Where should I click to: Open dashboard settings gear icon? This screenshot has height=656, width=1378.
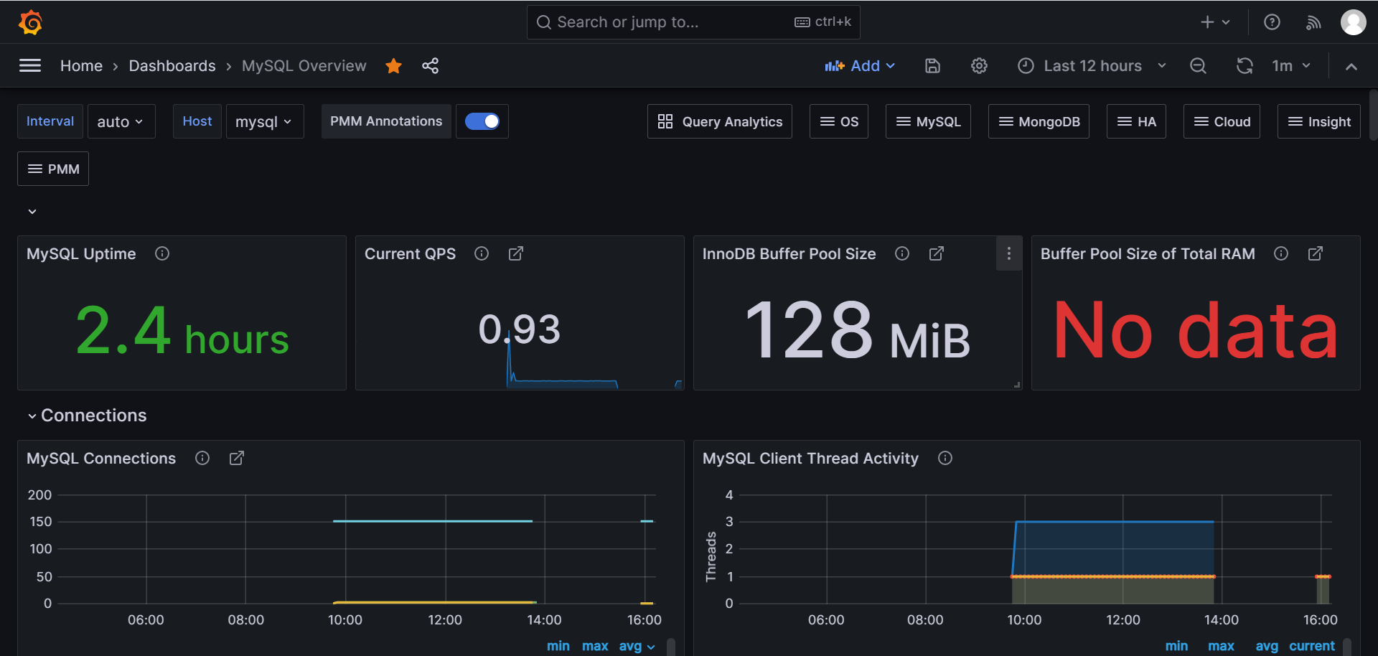(x=979, y=65)
